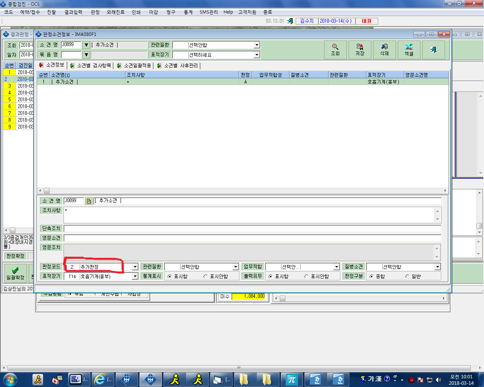Click the horizontal scrollbar under the findings grid
This screenshot has height=387, width=484.
tap(242, 191)
